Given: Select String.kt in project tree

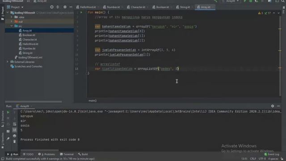Looking at the screenshot, I should click(x=27, y=53).
